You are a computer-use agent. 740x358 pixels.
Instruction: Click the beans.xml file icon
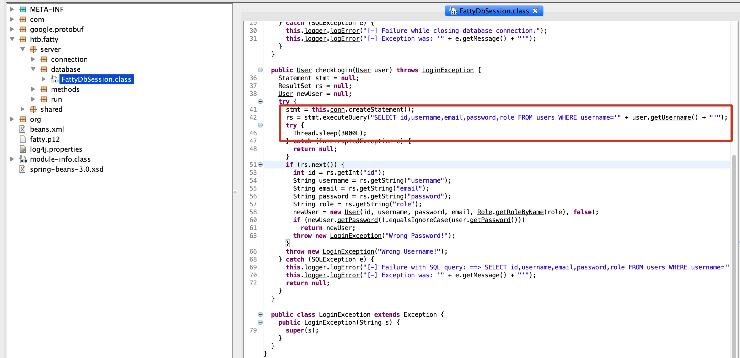point(22,129)
